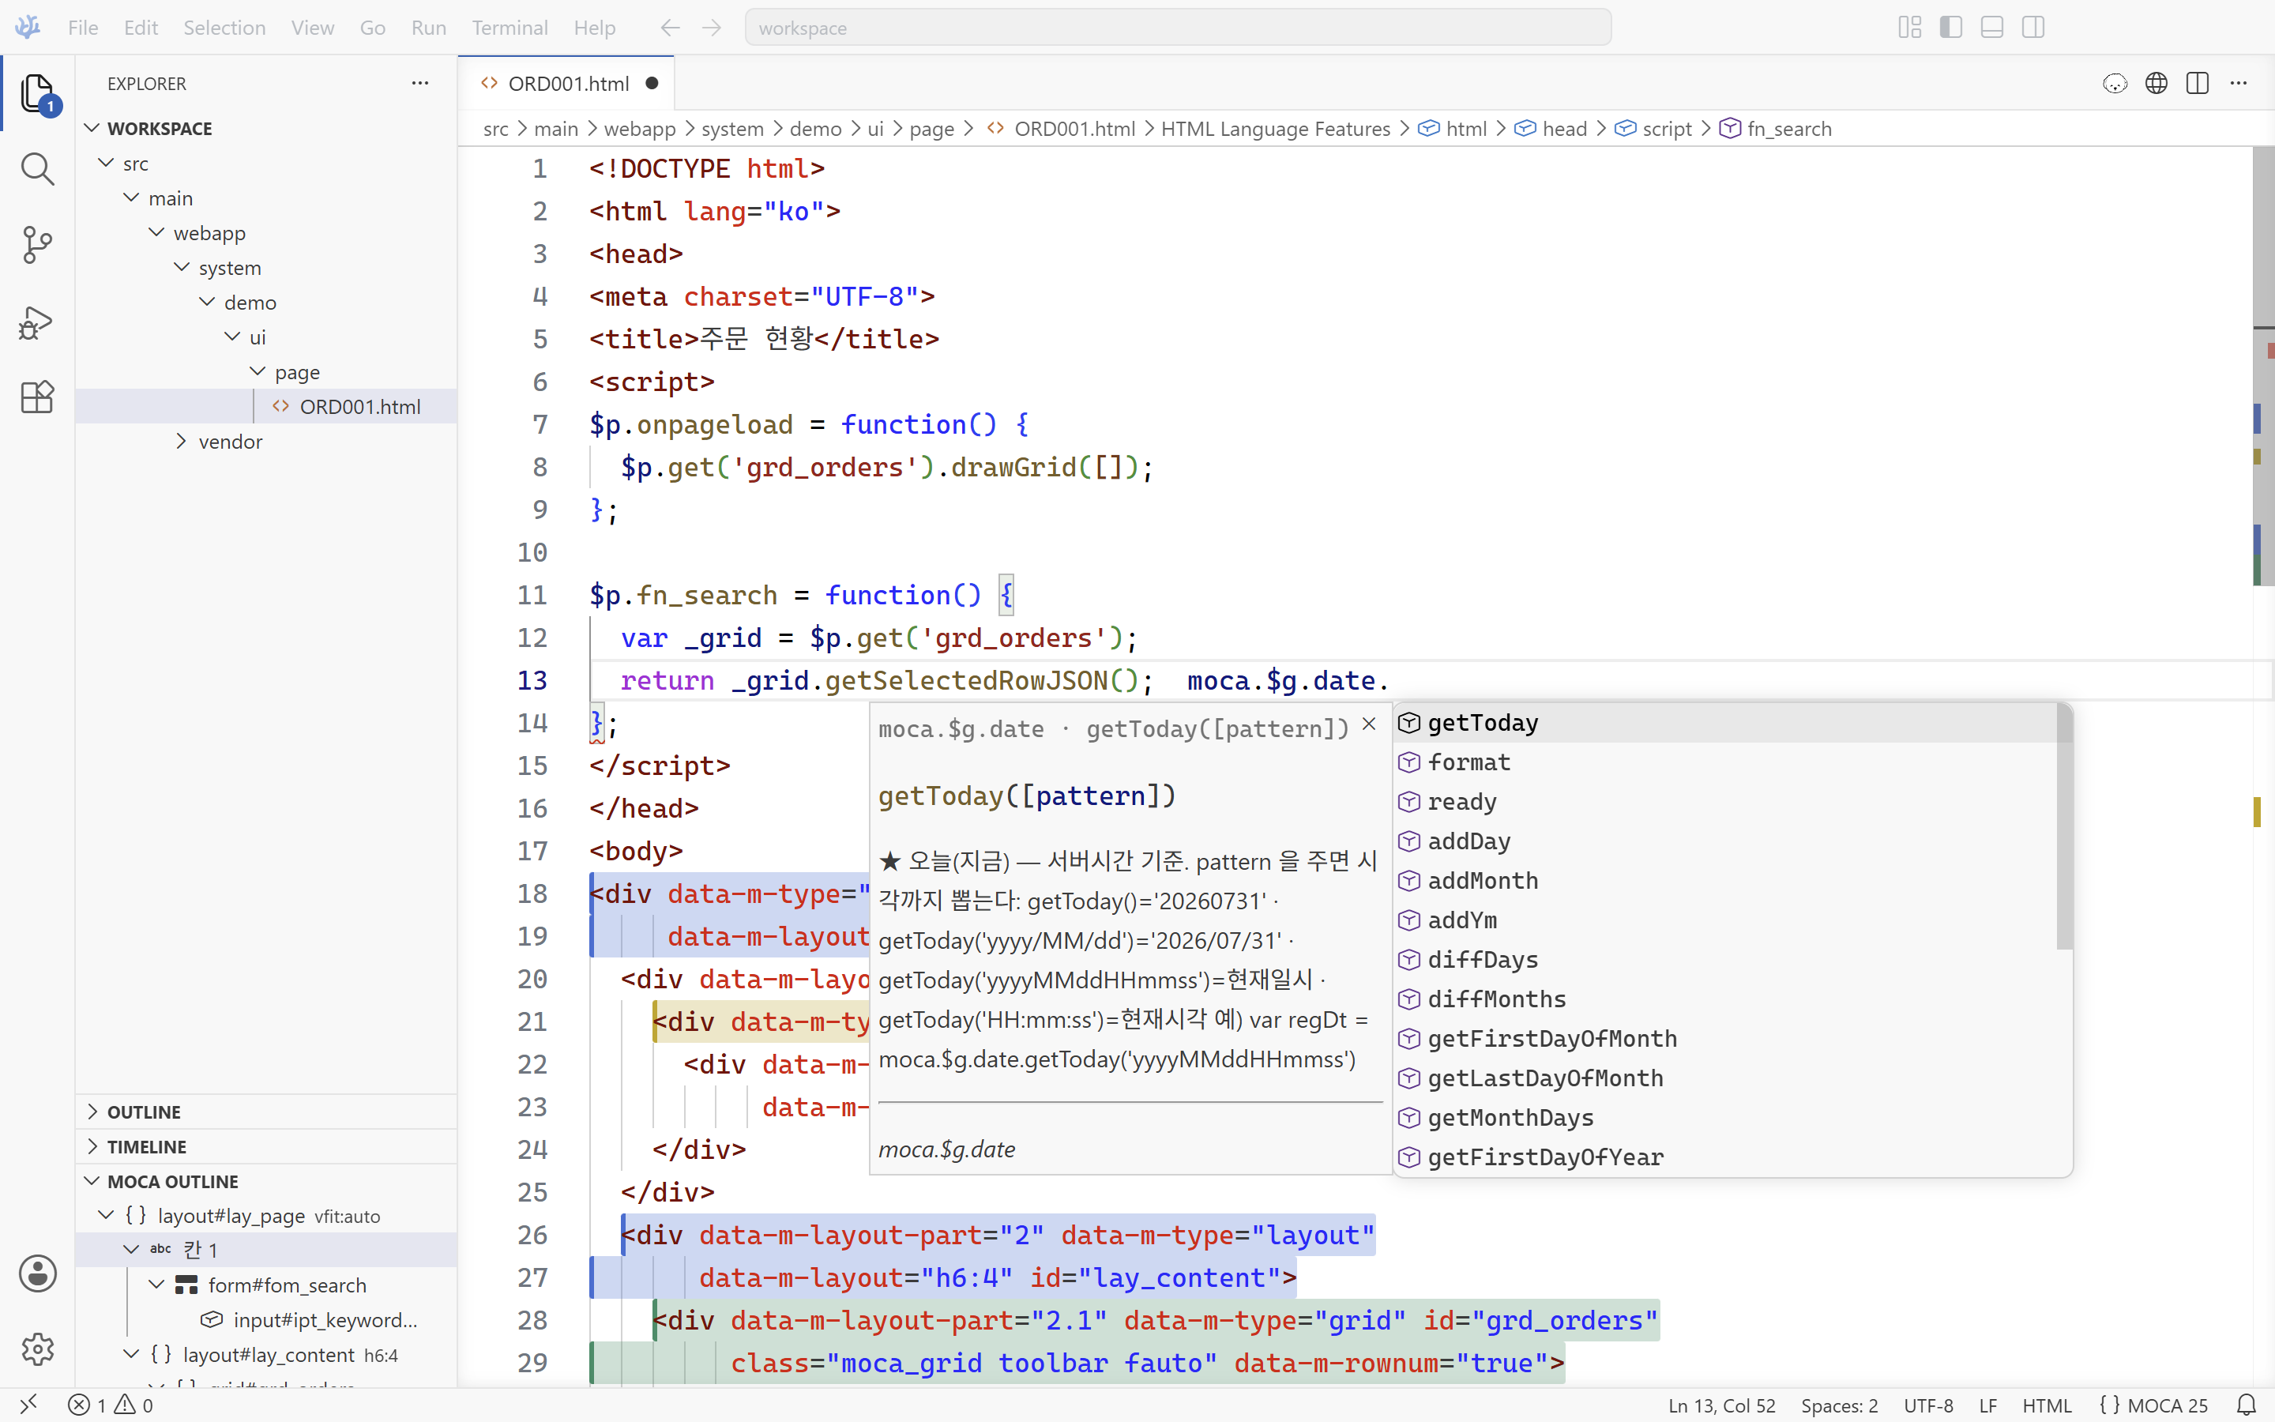Click the globe preview icon in editor toolbar
Screen dimensions: 2275x1422
2157,83
